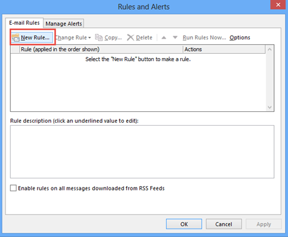The width and height of the screenshot is (288, 237).
Task: Close the Rules and Alerts dialog
Action: (x=278, y=5)
